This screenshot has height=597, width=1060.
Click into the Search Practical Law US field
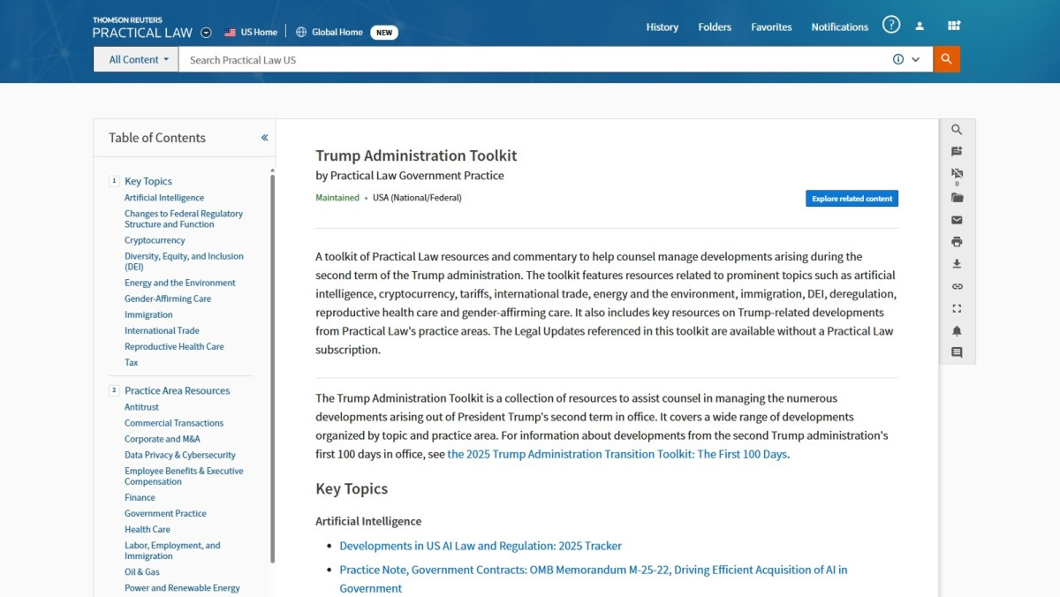(530, 59)
